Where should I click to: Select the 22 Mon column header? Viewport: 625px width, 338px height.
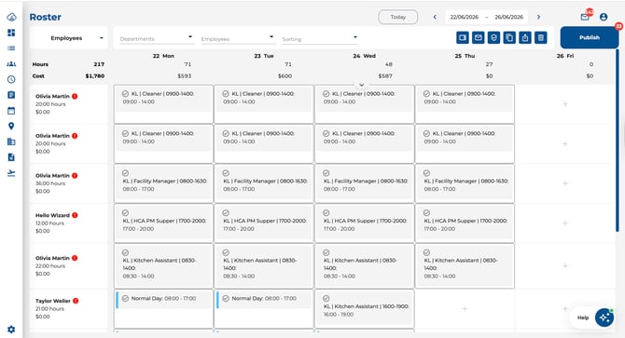click(163, 56)
